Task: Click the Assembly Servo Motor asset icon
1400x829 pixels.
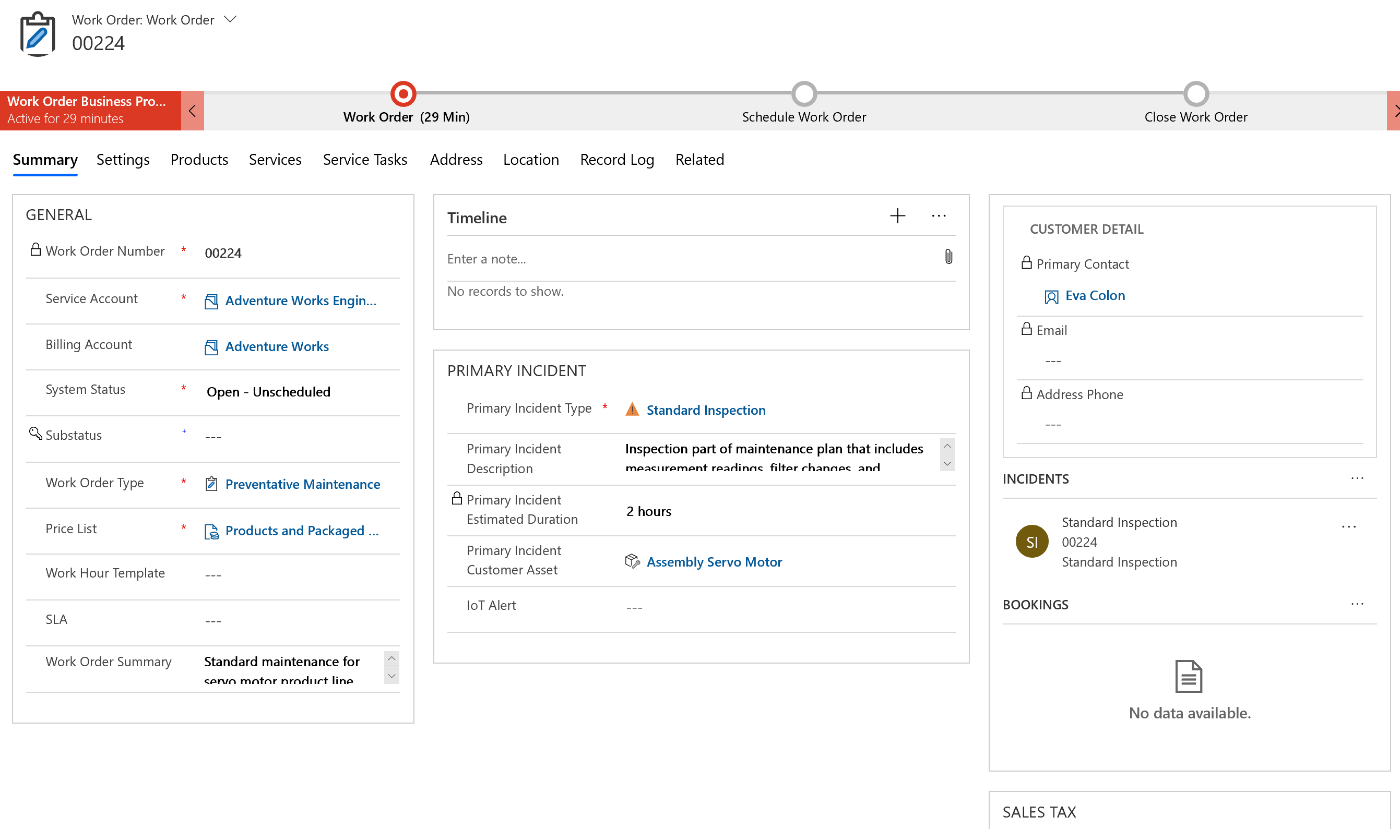Action: (x=633, y=561)
